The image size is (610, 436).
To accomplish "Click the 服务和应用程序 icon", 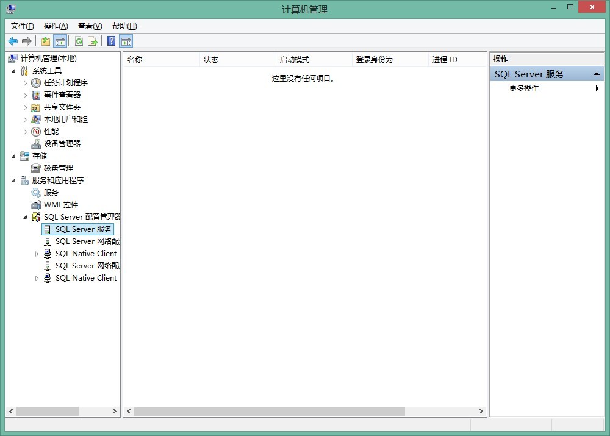I will click(24, 180).
